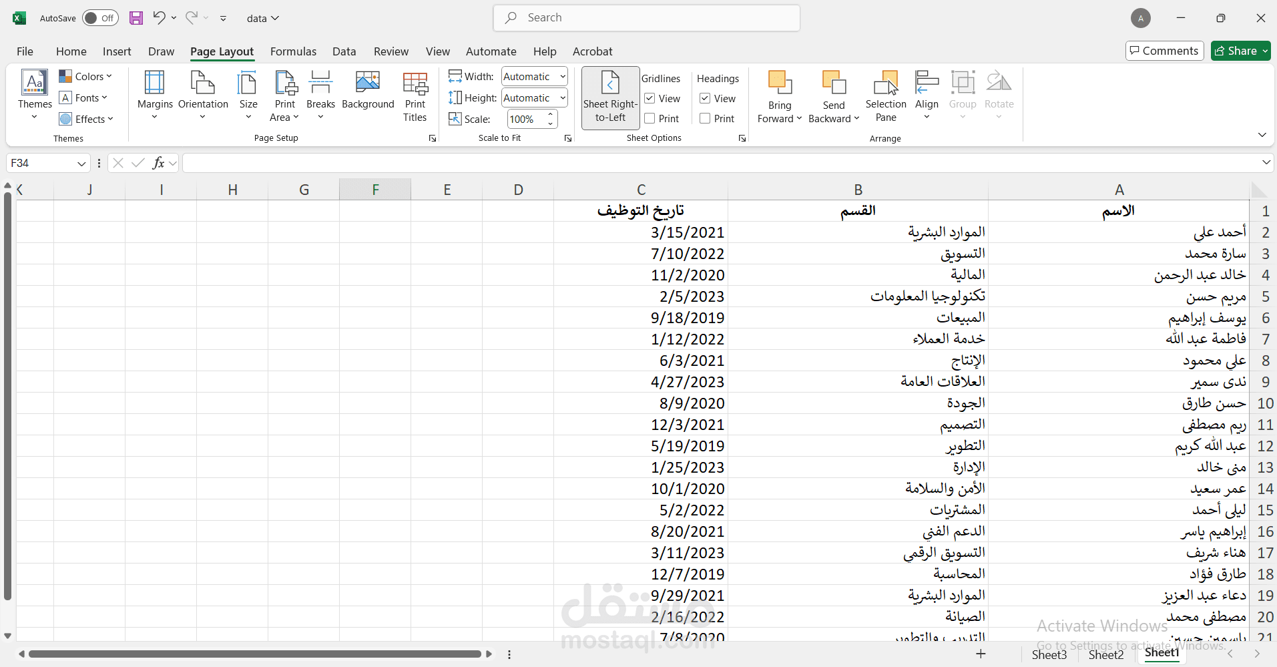
Task: Click the Save icon in title bar
Action: [x=136, y=18]
